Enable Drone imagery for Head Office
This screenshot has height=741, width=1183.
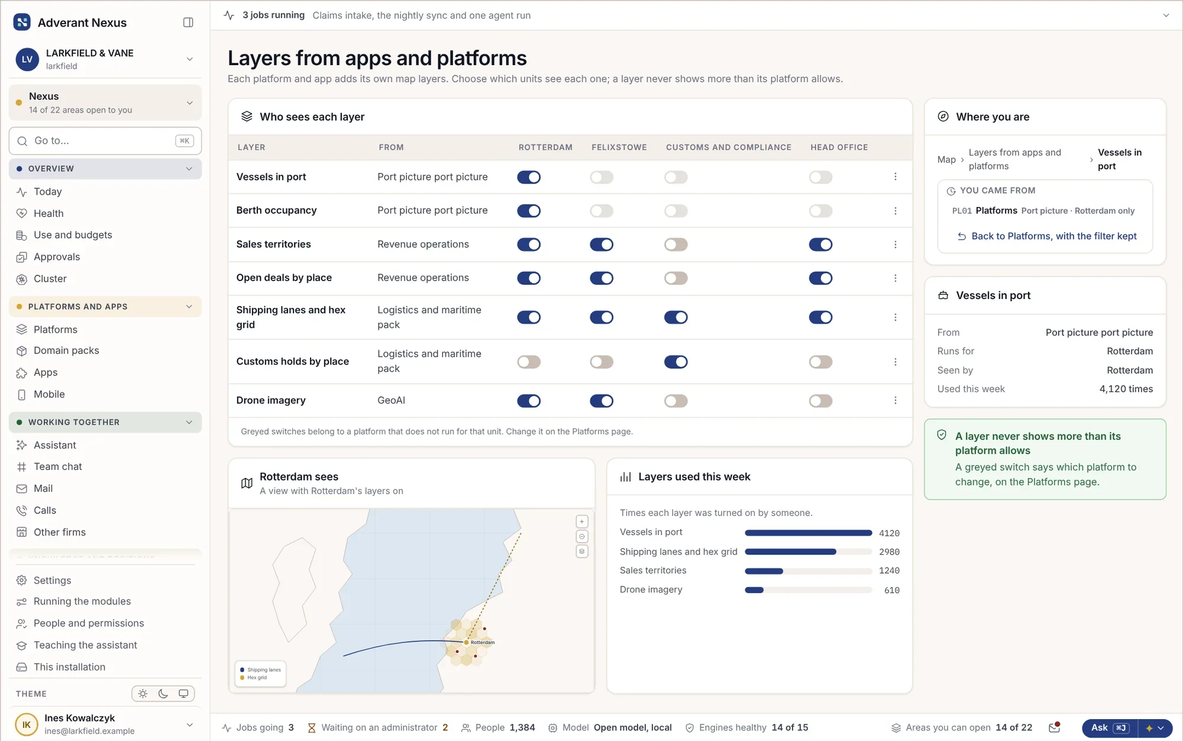tap(820, 401)
